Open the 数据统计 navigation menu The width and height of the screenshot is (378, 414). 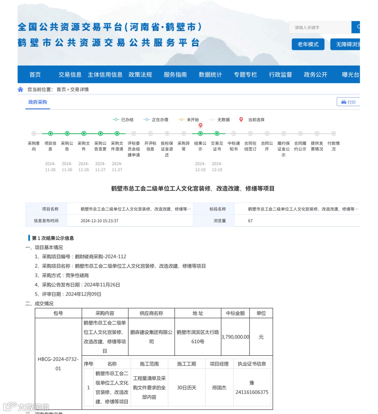pyautogui.click(x=210, y=74)
